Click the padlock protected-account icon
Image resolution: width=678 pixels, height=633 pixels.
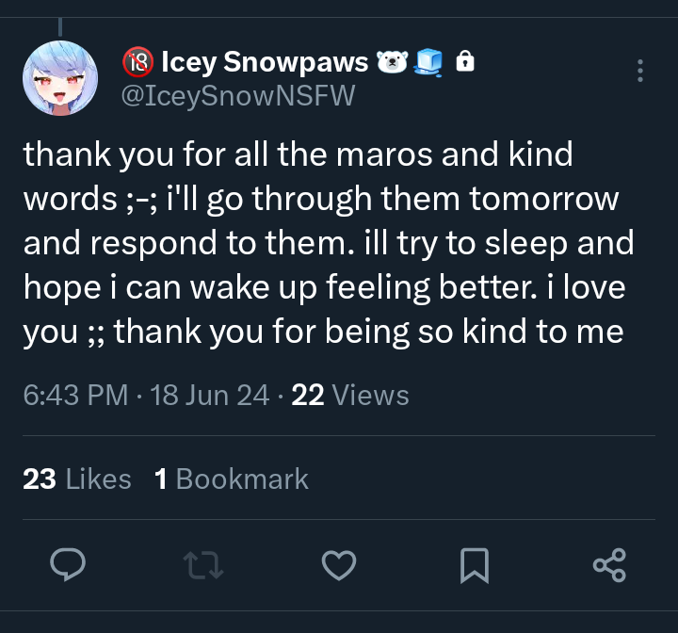pyautogui.click(x=464, y=62)
